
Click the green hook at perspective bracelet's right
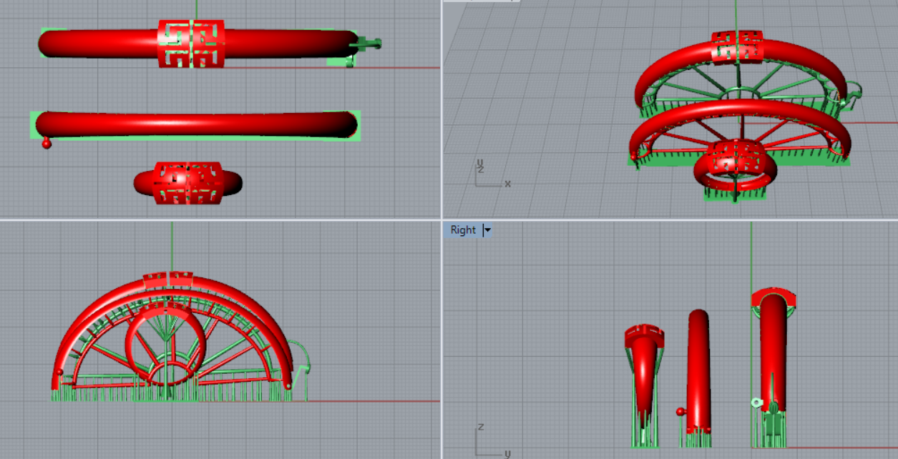click(855, 92)
